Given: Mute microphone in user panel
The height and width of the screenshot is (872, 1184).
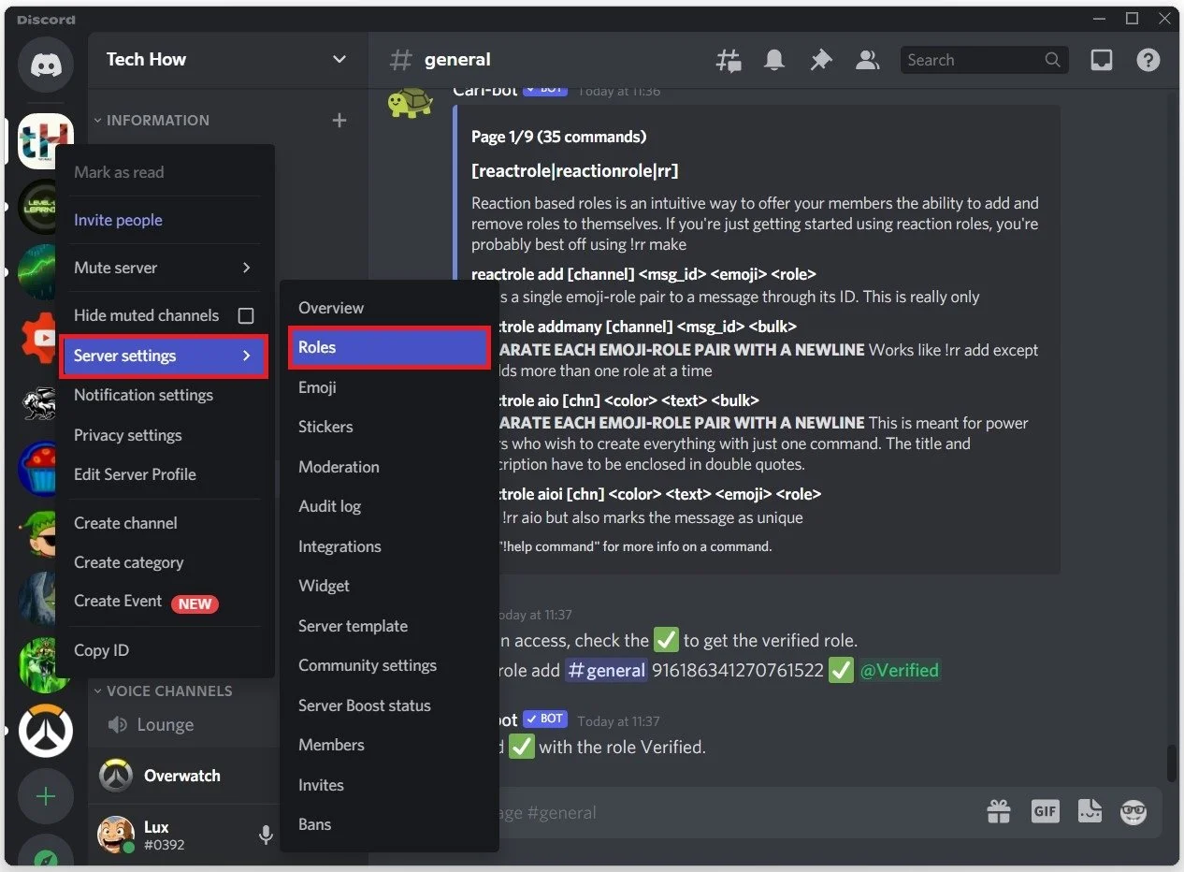Looking at the screenshot, I should point(266,834).
